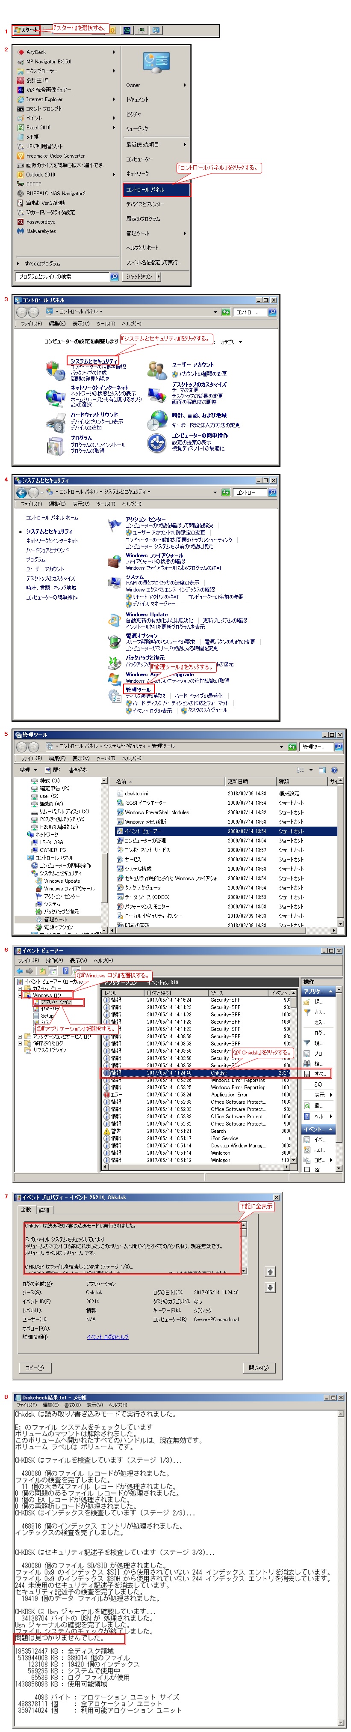
Task: Open 操作(A) menu in イベント ビューアー
Action: 54,960
